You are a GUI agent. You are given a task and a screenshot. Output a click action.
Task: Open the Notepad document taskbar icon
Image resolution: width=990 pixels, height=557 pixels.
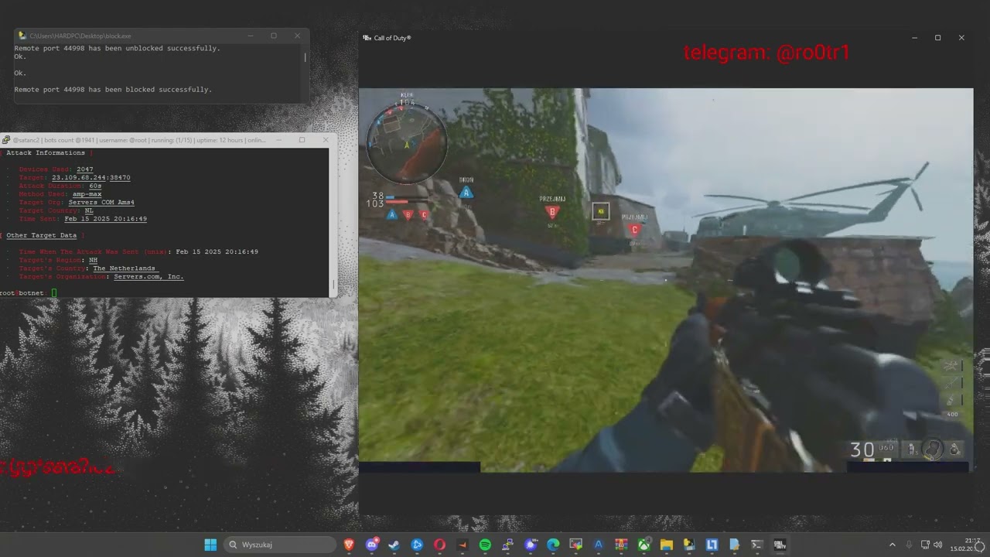tap(734, 545)
